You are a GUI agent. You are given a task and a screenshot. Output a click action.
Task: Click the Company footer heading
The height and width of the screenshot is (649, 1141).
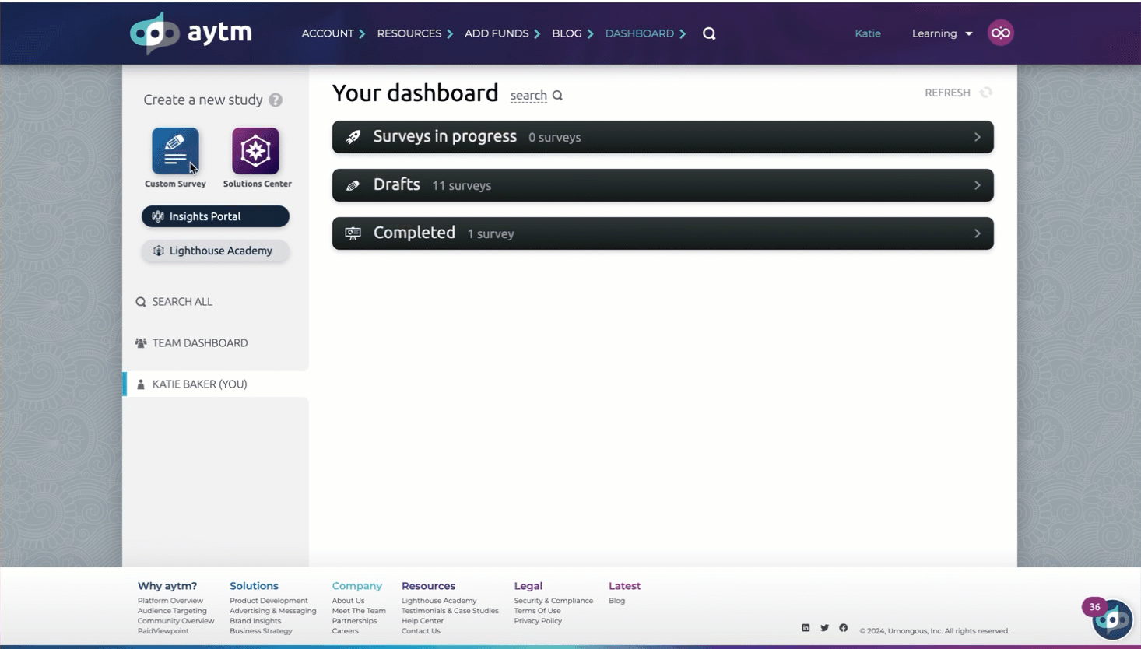(357, 586)
